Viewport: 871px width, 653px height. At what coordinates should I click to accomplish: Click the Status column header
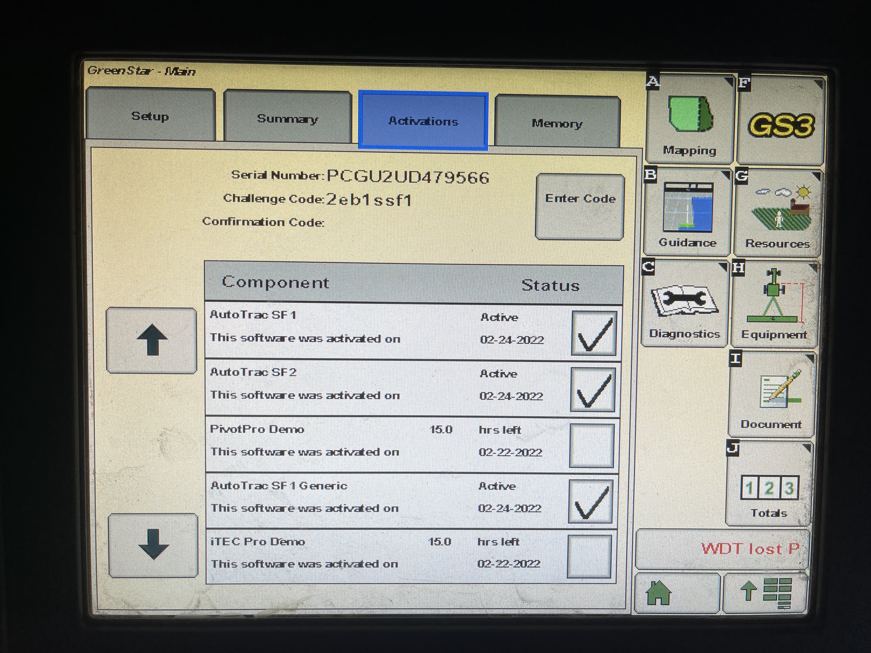click(x=550, y=285)
